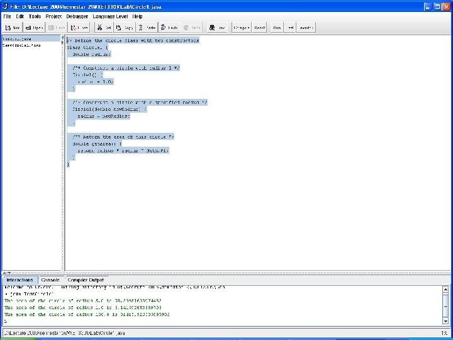This screenshot has height=340, width=453.
Task: Switch to the Console tab
Action: point(50,280)
